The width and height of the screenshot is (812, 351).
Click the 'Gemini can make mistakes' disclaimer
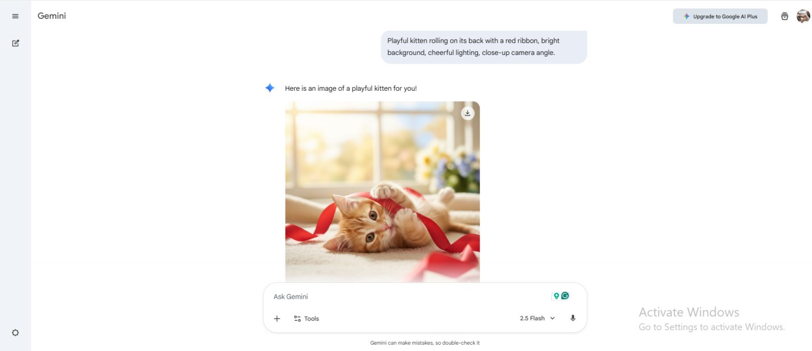(425, 343)
